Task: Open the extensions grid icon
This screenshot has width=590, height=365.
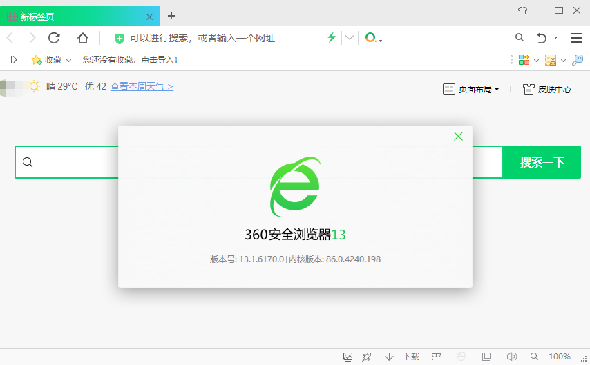Action: (524, 60)
